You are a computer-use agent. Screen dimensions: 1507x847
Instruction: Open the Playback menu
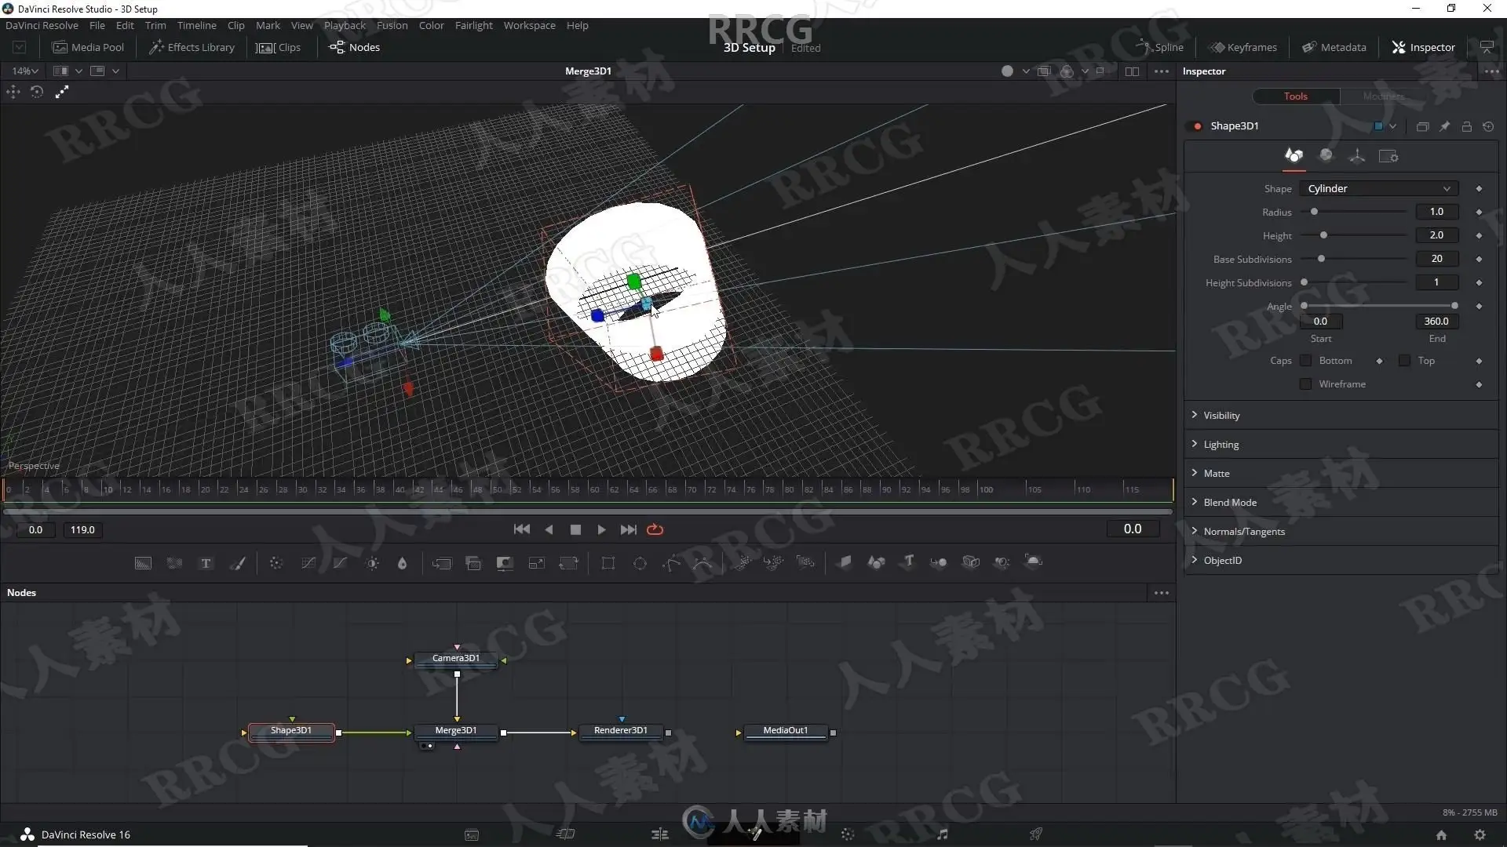tap(345, 25)
